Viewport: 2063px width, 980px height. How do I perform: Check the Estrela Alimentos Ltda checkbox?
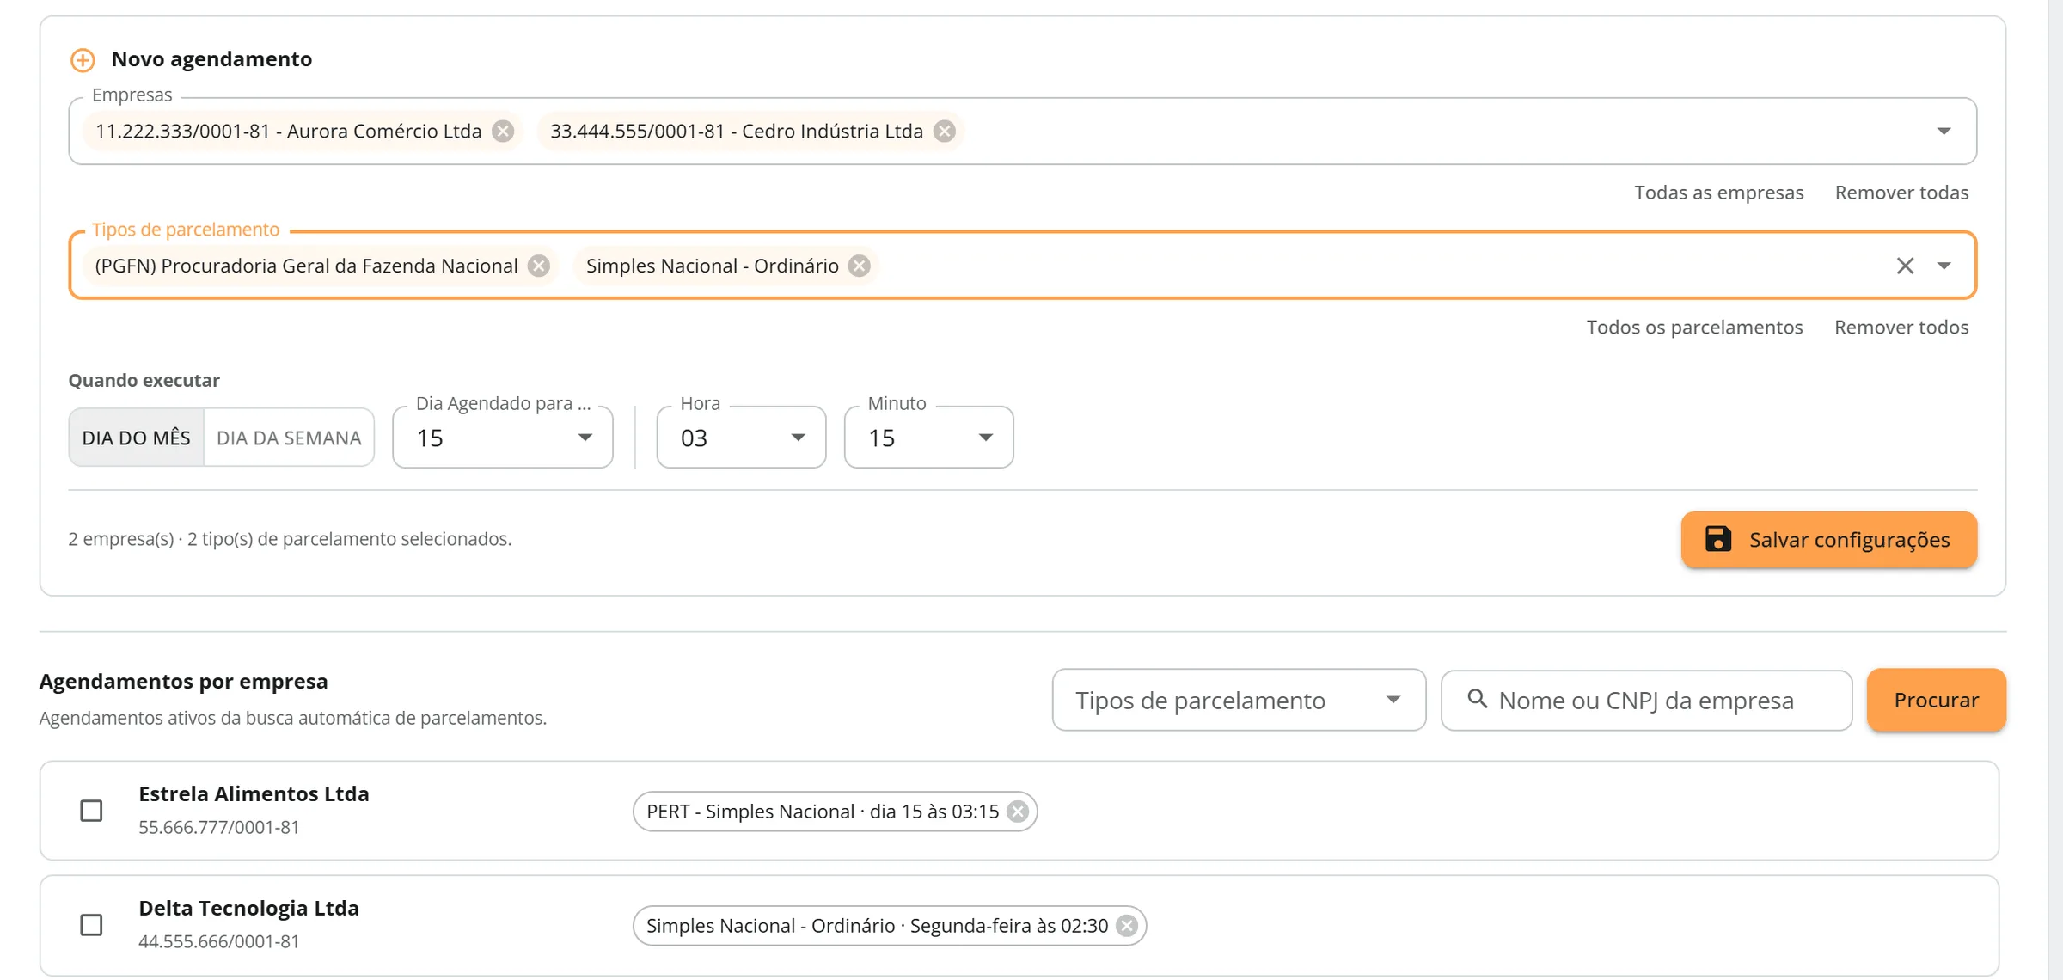[91, 811]
